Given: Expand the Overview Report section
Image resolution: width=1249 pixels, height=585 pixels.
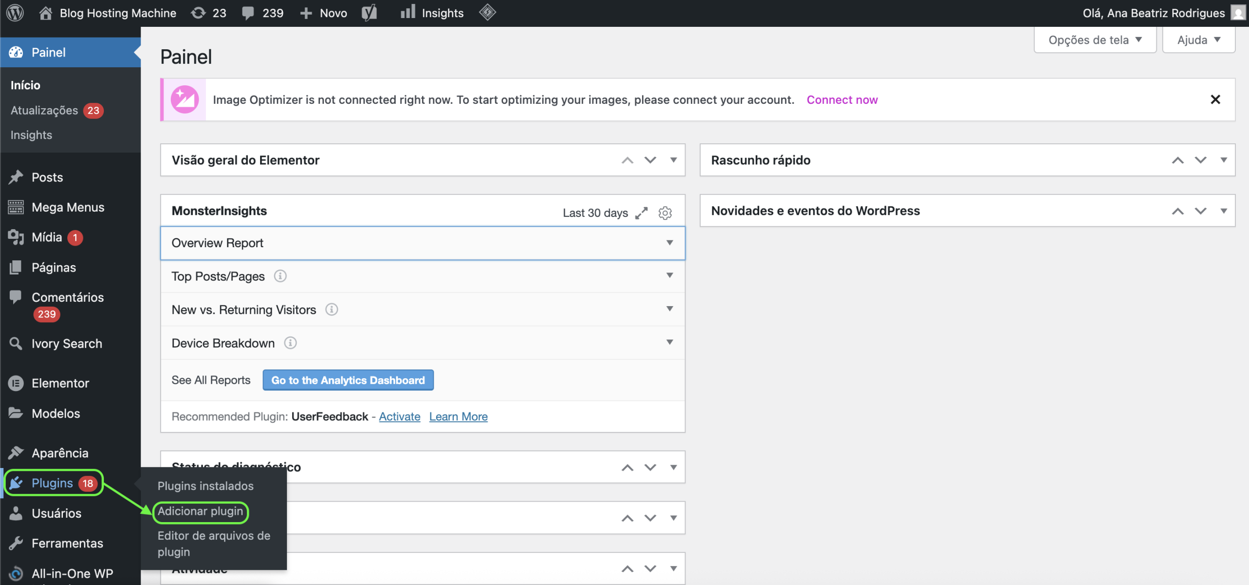Looking at the screenshot, I should [x=423, y=243].
